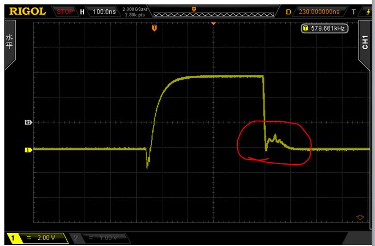Image resolution: width=375 pixels, height=246 pixels.
Task: Click the orange trigger level arrow at the bottom right
Action: (x=360, y=218)
